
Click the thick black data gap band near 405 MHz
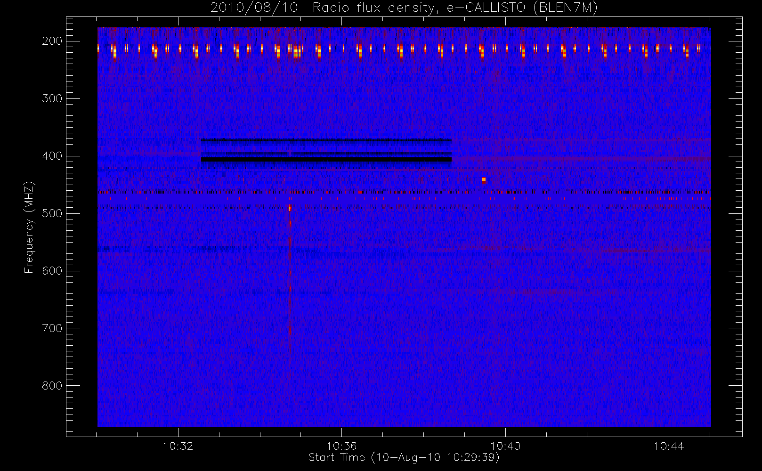tap(326, 160)
